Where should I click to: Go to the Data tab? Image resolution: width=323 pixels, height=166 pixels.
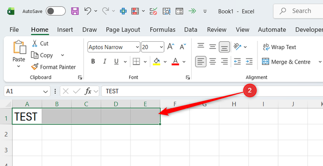[190, 30]
